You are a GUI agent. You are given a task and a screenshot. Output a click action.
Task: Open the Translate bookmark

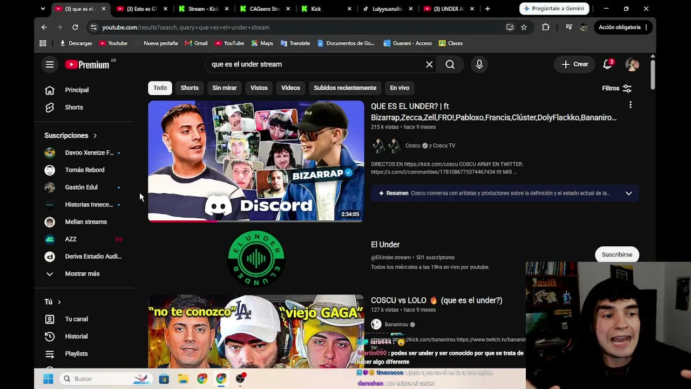(x=295, y=43)
